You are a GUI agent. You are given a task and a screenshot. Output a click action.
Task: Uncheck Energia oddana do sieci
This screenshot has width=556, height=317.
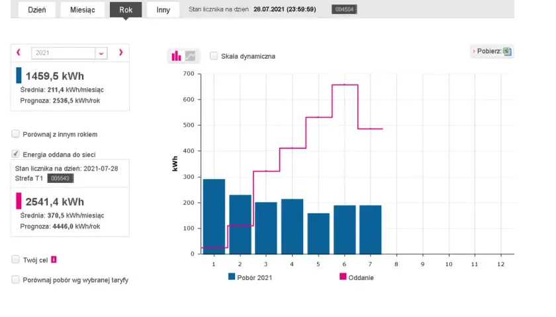click(16, 153)
